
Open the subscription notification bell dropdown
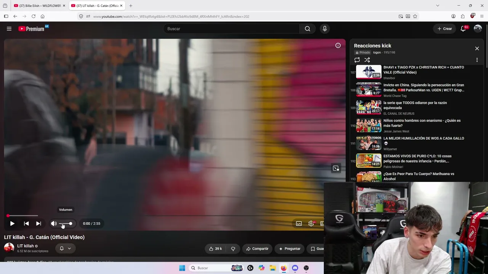65,249
